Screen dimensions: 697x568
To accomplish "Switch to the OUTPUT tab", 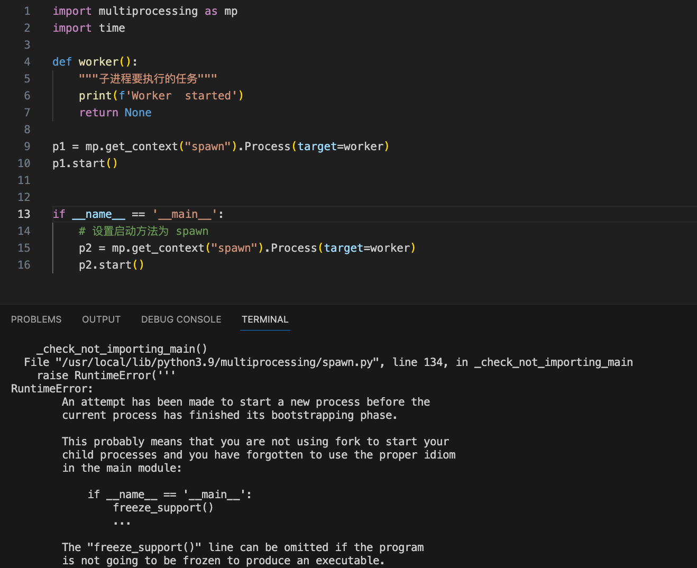I will pyautogui.click(x=101, y=319).
